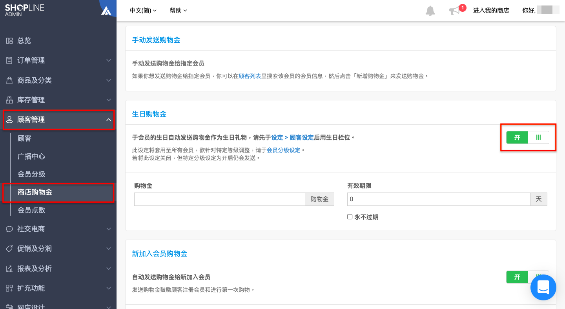The image size is (565, 309).
Task: Click the 生日购物金 heading
Action: [x=149, y=114]
